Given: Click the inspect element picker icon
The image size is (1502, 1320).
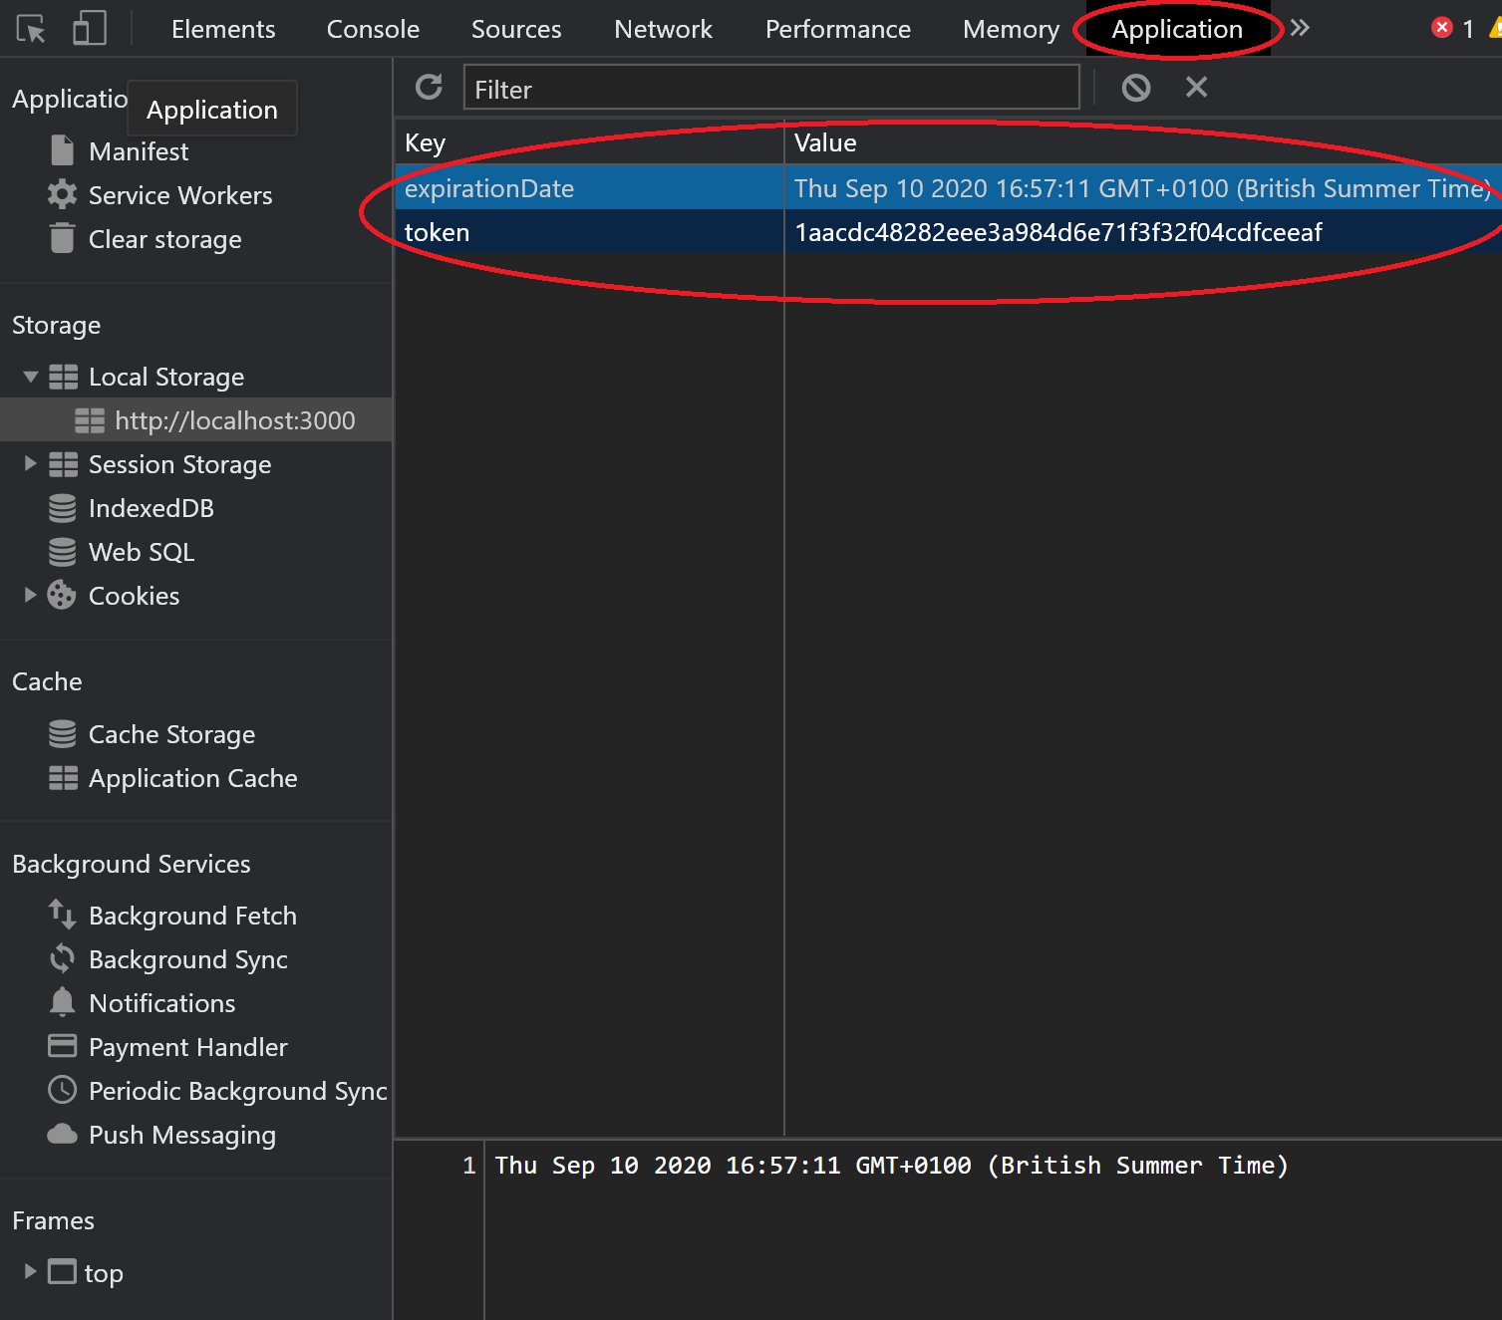Looking at the screenshot, I should point(31,29).
